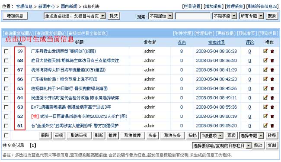Open the 栏目设置 link at top

192,6
